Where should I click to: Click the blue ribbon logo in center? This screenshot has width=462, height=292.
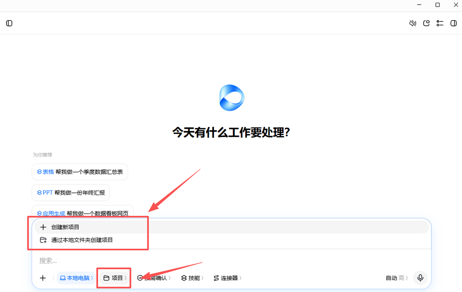pos(231,98)
